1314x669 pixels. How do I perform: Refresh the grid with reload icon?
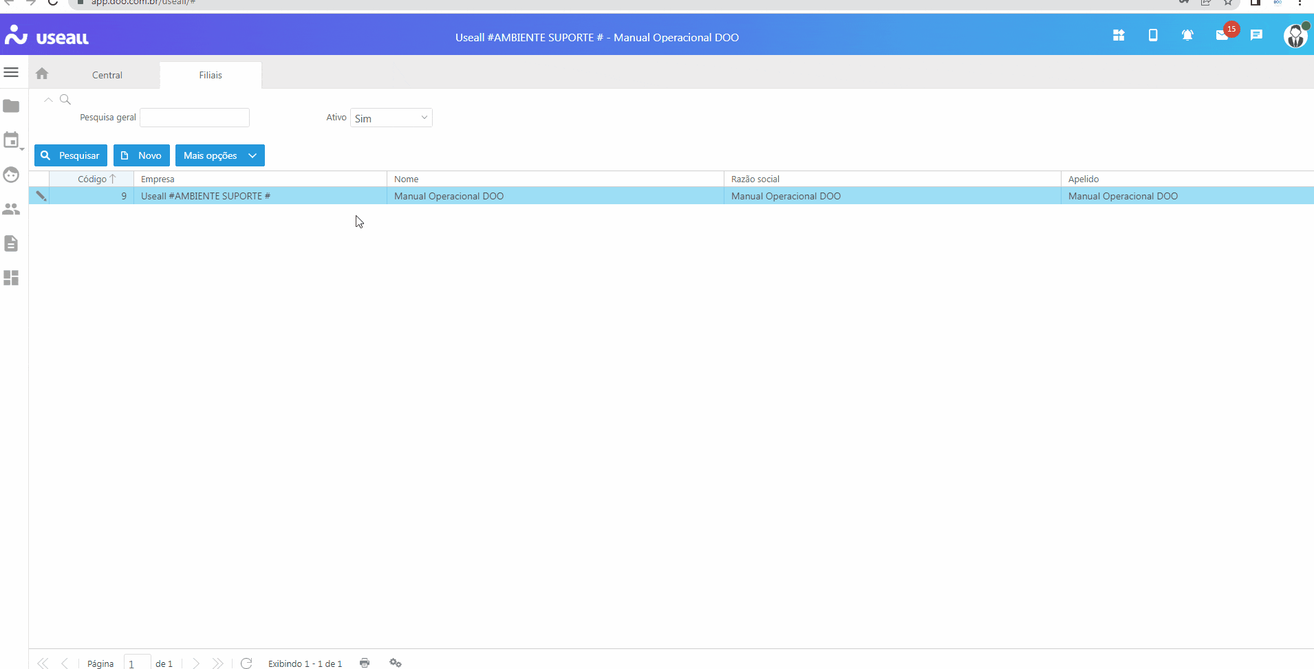246,663
